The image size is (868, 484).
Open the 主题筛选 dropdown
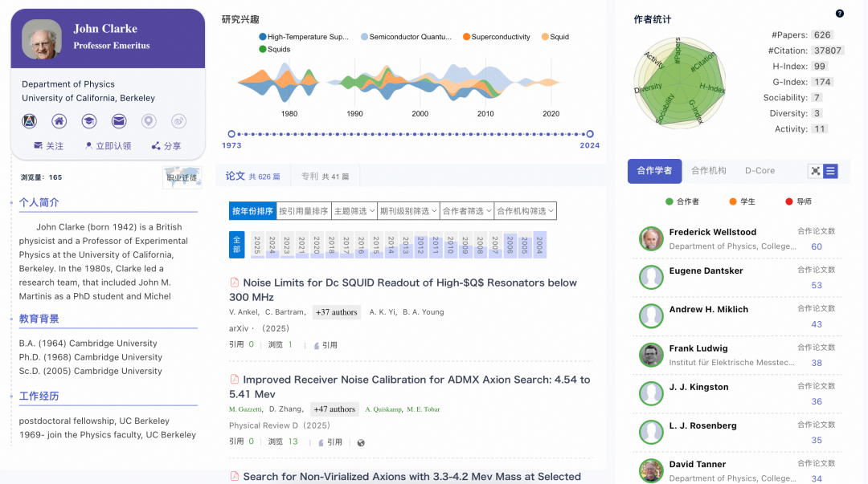point(351,210)
